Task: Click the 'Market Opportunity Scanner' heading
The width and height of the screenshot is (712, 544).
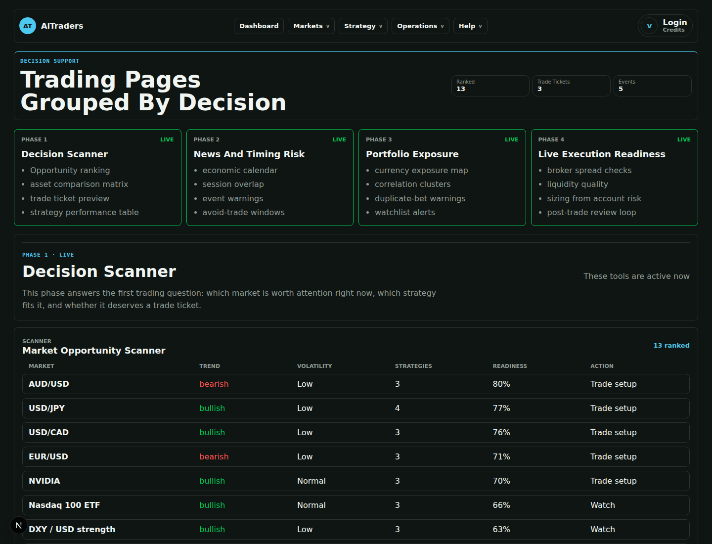Action: coord(94,351)
